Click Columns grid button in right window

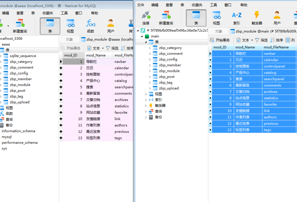(290, 40)
